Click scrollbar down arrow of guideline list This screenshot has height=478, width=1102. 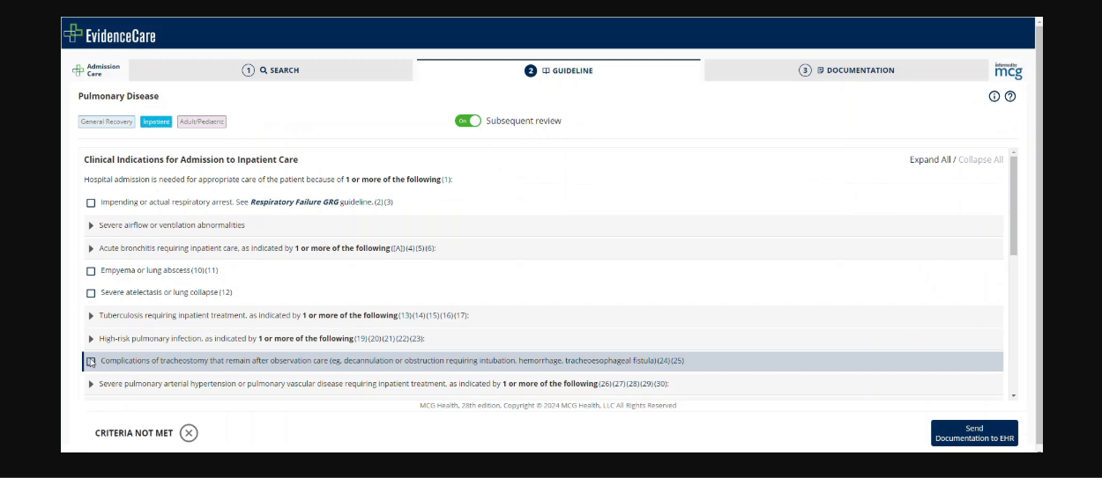pyautogui.click(x=1013, y=396)
